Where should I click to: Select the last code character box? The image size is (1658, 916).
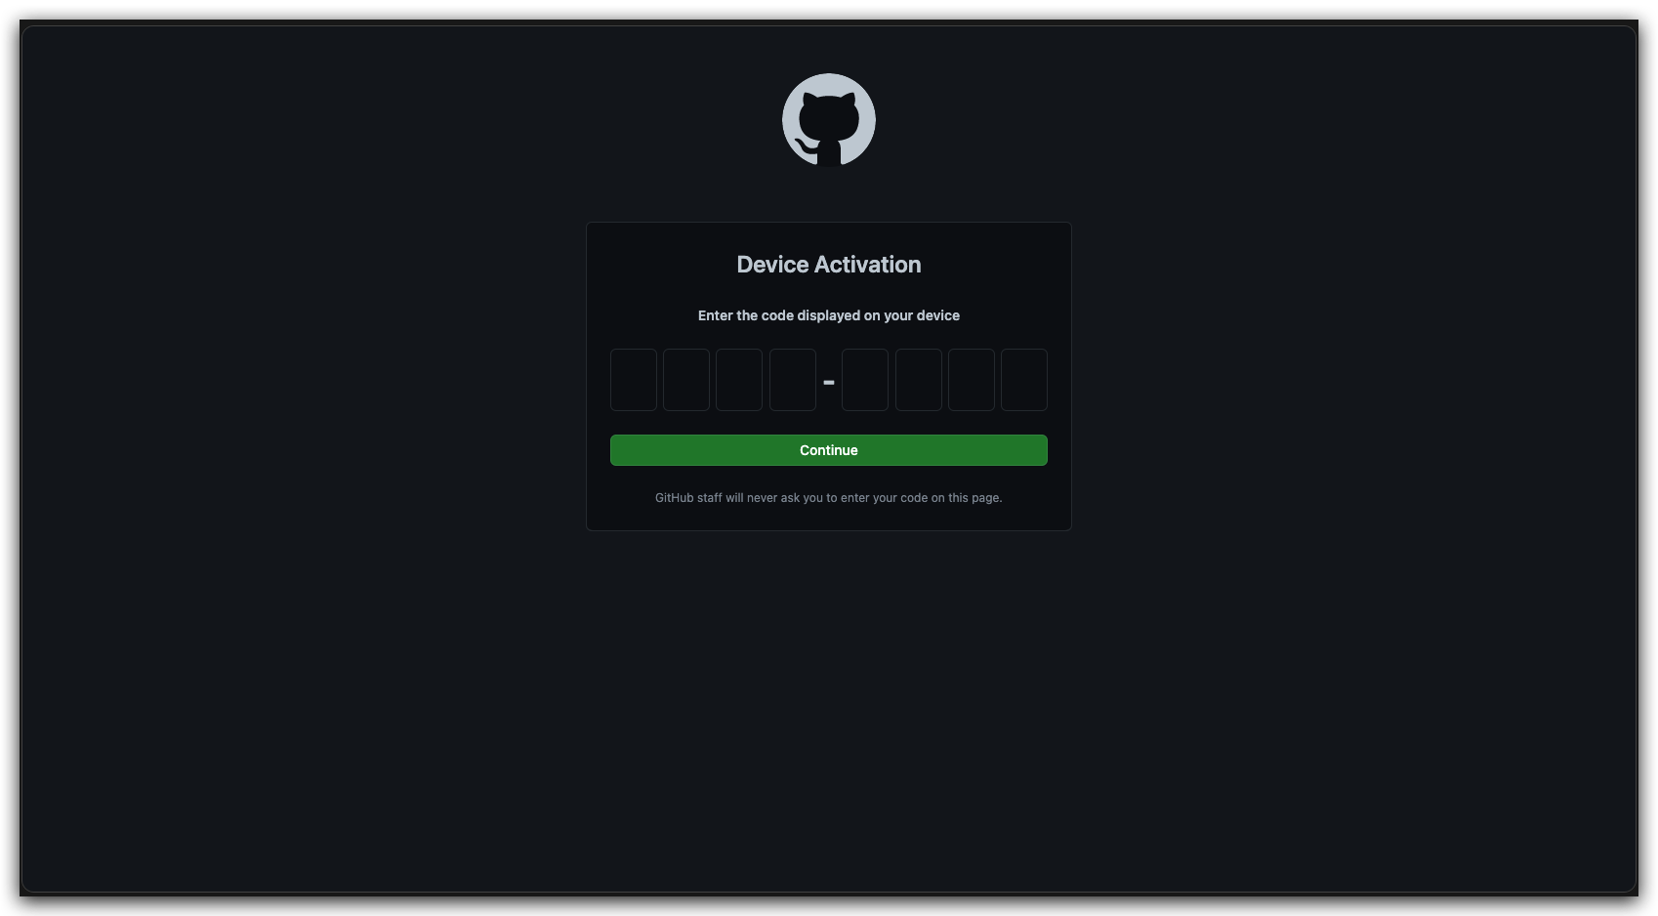point(1024,380)
